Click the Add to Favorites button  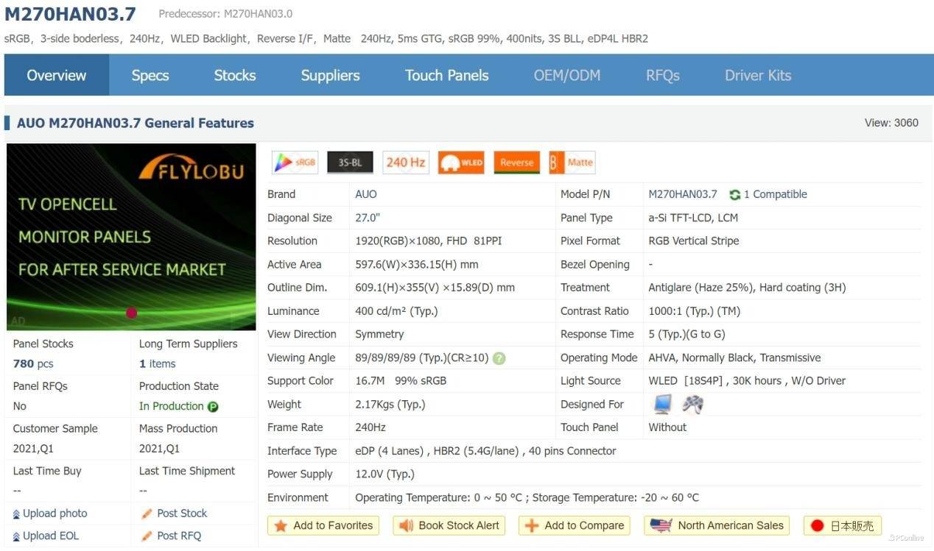[x=323, y=526]
